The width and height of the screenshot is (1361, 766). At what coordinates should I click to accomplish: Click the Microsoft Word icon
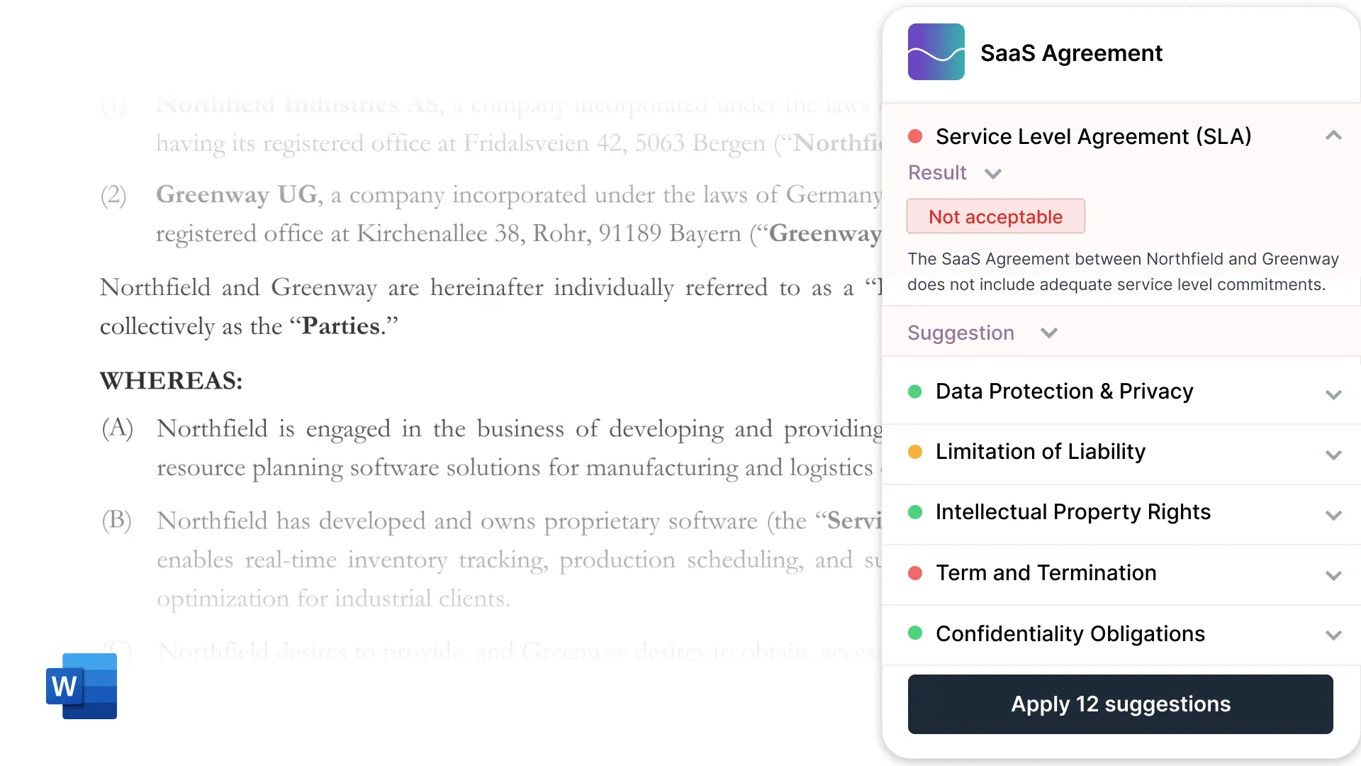tap(82, 686)
